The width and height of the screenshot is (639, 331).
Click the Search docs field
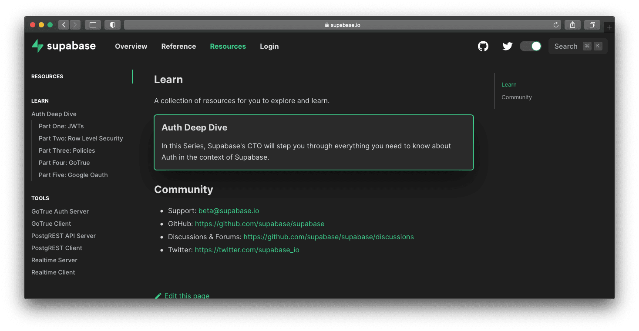tap(578, 46)
